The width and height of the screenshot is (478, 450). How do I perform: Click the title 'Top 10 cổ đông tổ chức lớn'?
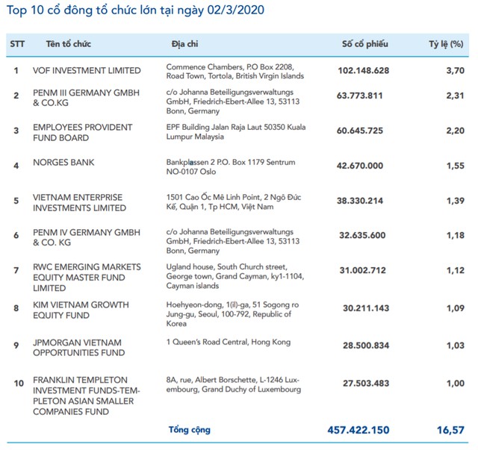(x=135, y=10)
